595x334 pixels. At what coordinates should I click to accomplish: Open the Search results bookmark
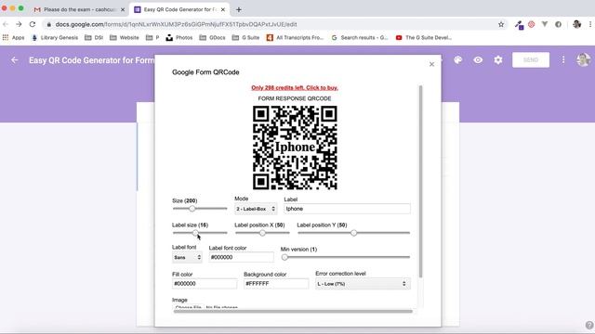coord(360,37)
